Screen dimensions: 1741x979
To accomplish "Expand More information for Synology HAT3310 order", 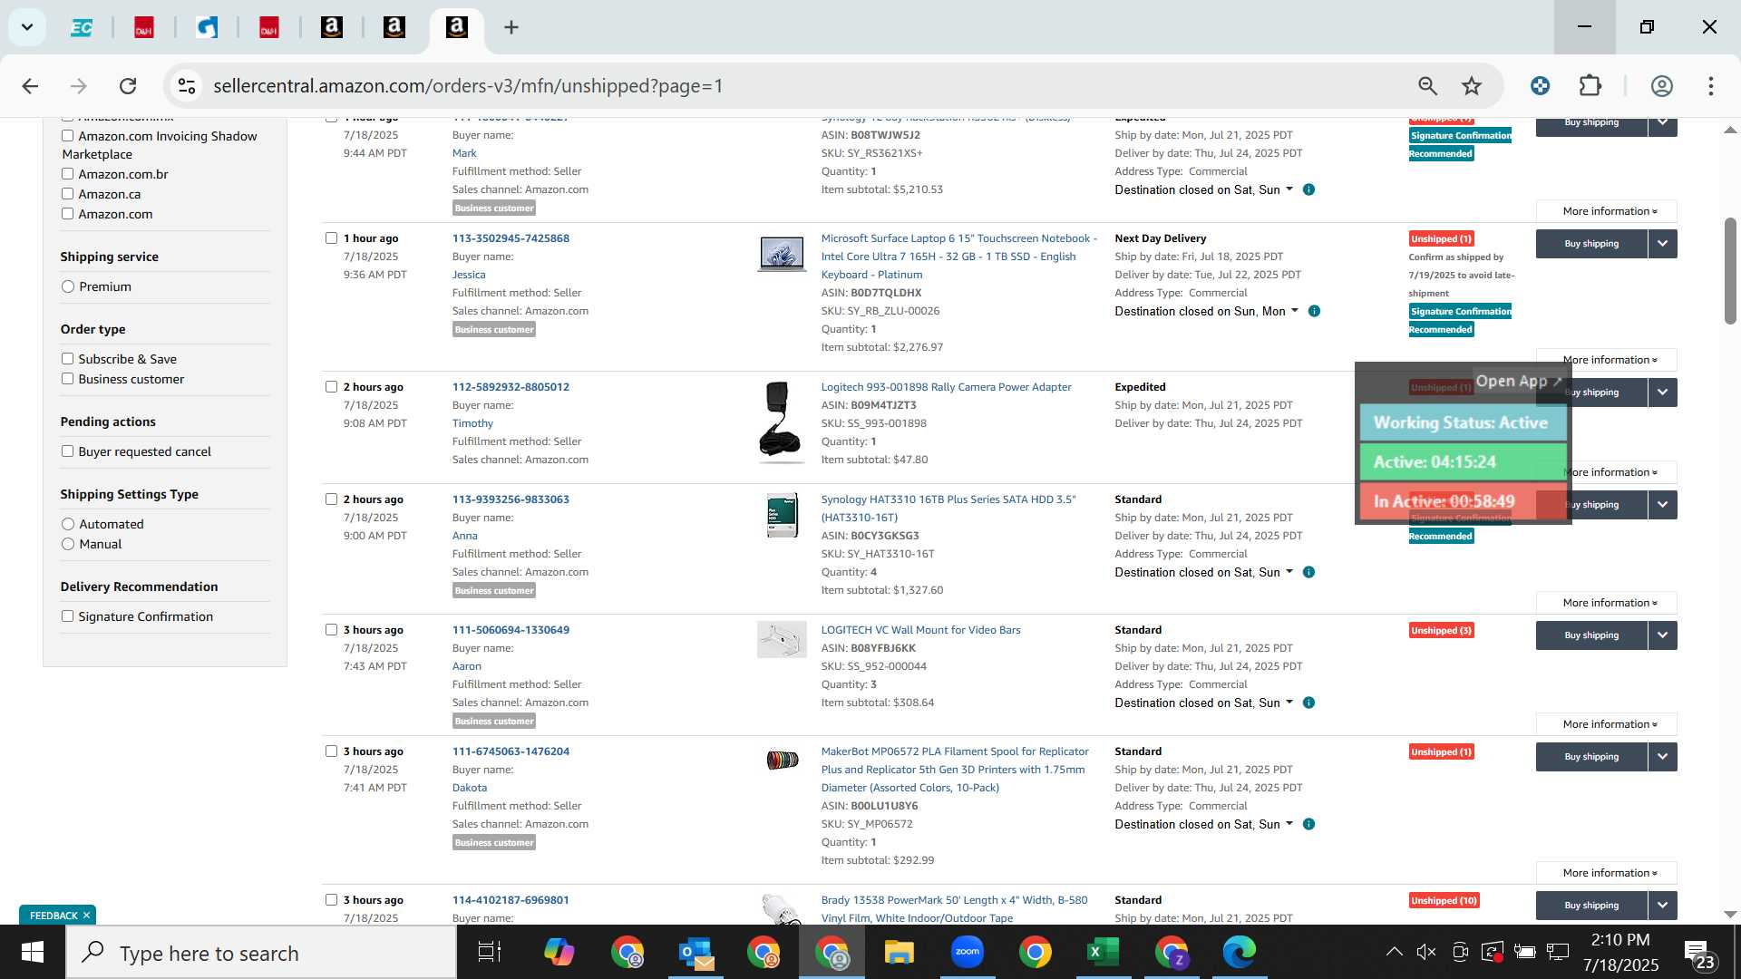I will (1606, 603).
